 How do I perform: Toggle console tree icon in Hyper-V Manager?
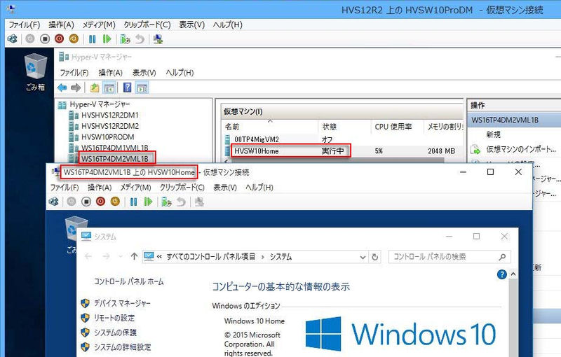pyautogui.click(x=109, y=87)
